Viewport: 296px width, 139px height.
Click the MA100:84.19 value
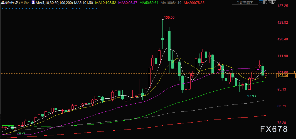pyautogui.click(x=171, y=3)
